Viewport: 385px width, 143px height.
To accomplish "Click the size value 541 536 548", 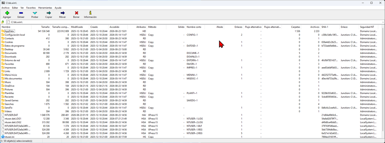I will point(44,31).
